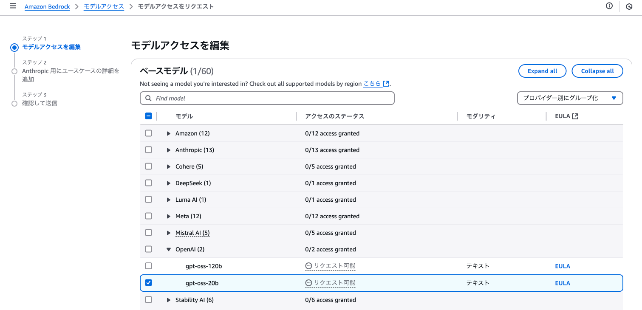Viewport: 642px width, 310px height.
Task: Expand the DeepSeek (1) group arrow
Action: 169,183
